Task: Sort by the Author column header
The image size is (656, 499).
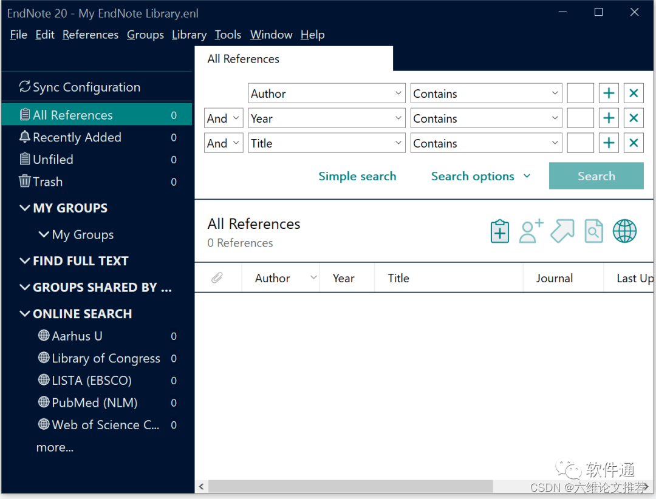Action: 272,278
